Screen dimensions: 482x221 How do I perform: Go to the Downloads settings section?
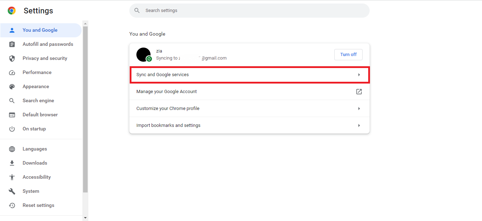coord(35,163)
